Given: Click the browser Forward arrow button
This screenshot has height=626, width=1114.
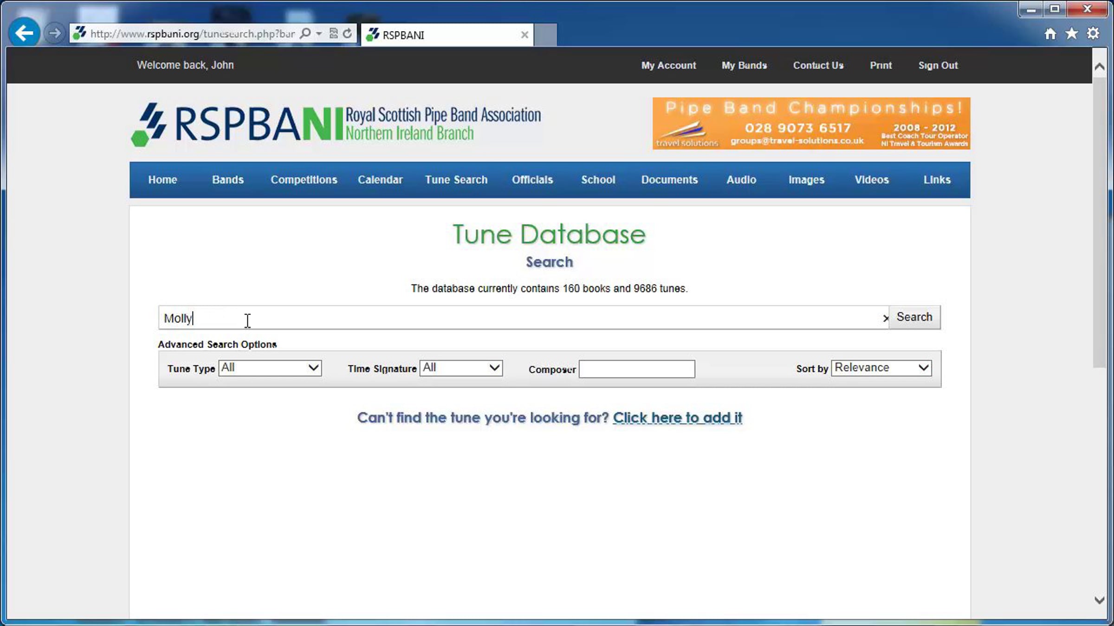Looking at the screenshot, I should [x=54, y=33].
